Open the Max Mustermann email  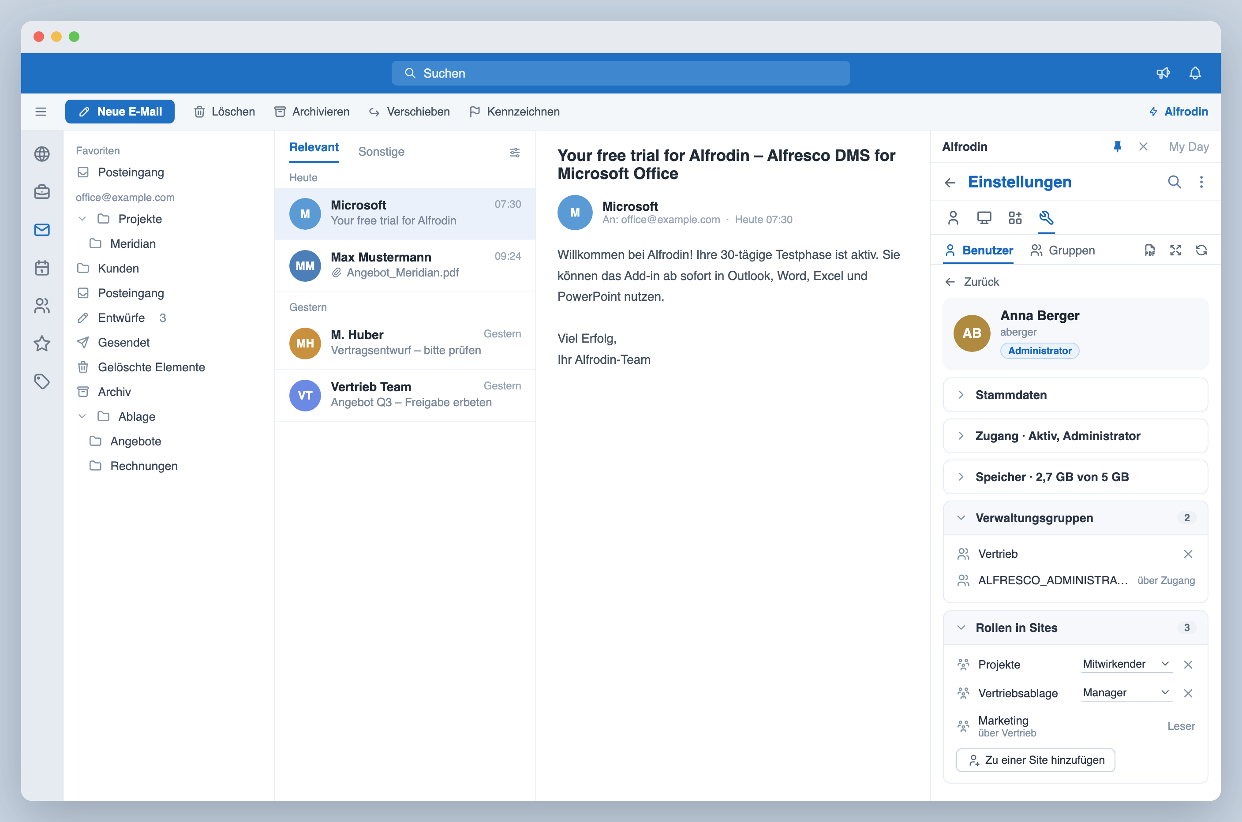pos(405,266)
